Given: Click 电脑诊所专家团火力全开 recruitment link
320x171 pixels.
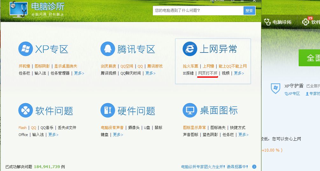Looking at the screenshot, I should pyautogui.click(x=215, y=167).
